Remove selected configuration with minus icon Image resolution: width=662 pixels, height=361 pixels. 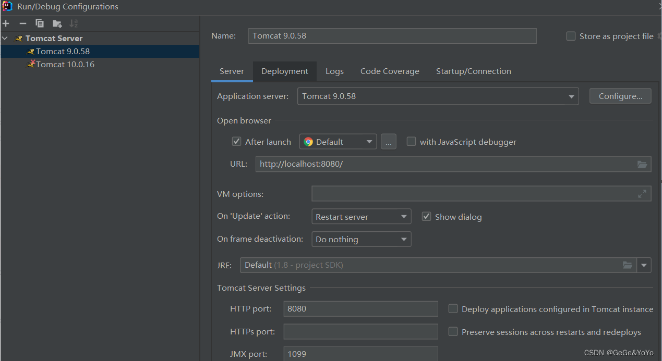pyautogui.click(x=22, y=23)
